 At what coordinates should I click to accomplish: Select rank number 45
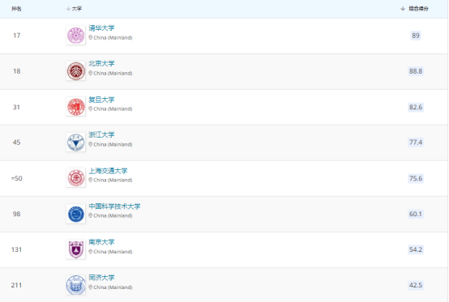[16, 142]
